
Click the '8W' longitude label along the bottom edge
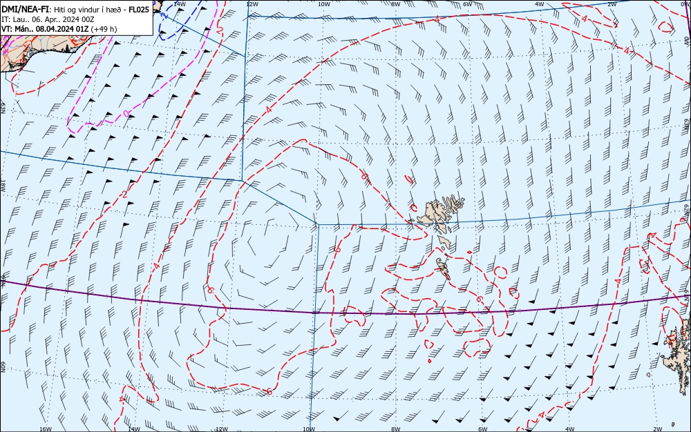(396, 429)
